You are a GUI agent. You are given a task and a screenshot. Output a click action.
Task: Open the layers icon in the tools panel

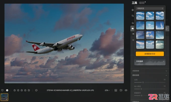point(133,10)
